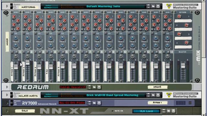Click aux return 4 knob
Screen dimensions: 207x116
point(187,43)
